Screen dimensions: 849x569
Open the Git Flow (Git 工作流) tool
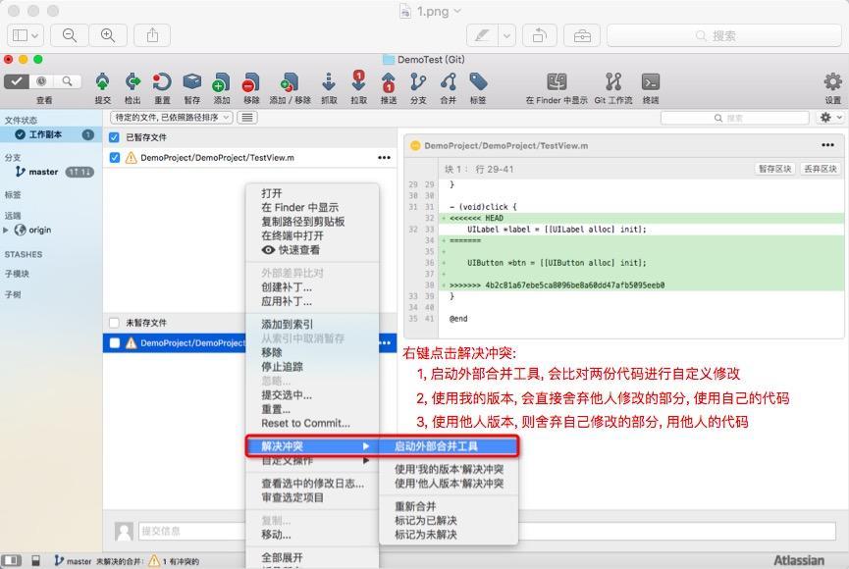(612, 82)
